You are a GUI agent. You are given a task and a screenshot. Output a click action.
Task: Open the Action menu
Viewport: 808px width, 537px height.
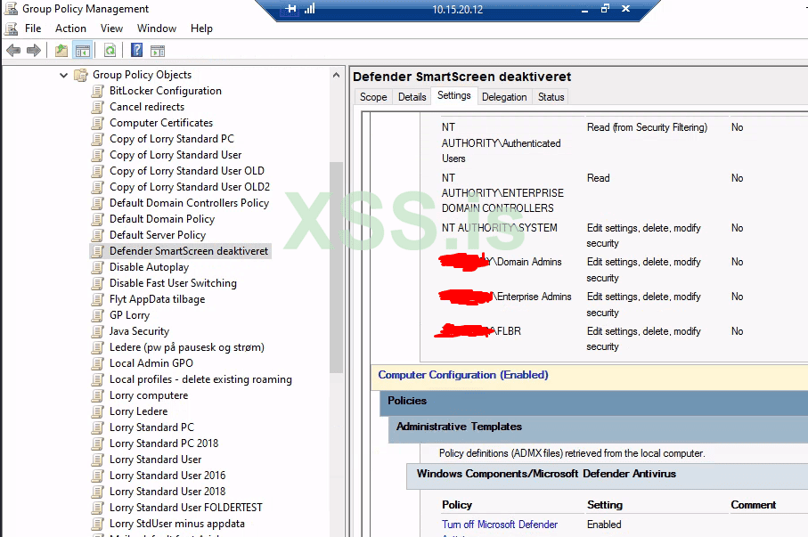(x=70, y=28)
